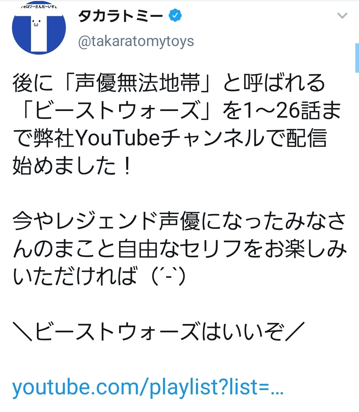
Task: Open the タカラトミー display name
Action: 121,16
